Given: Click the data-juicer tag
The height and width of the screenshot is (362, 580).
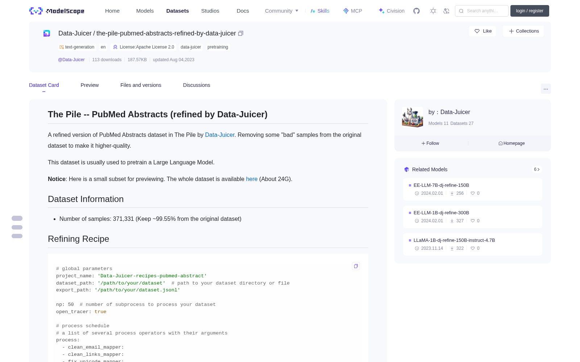Looking at the screenshot, I should 191,47.
